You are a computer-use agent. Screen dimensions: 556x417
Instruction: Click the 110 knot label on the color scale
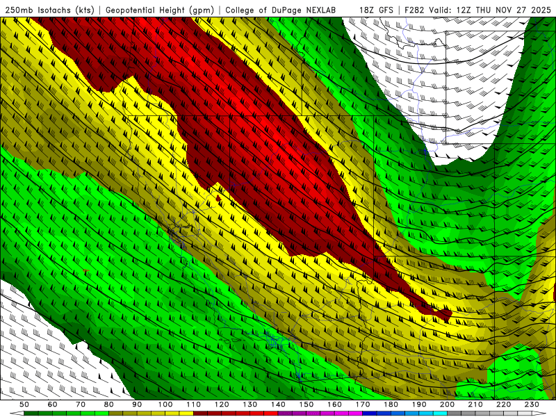tap(194, 404)
